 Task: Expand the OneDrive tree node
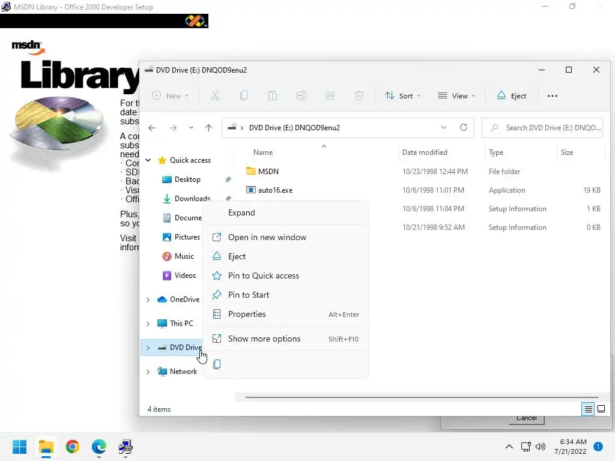(x=148, y=300)
